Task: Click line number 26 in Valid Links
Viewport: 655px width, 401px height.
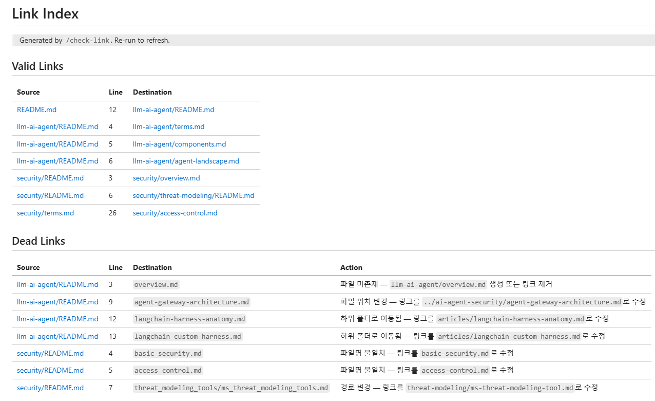Action: [x=113, y=213]
